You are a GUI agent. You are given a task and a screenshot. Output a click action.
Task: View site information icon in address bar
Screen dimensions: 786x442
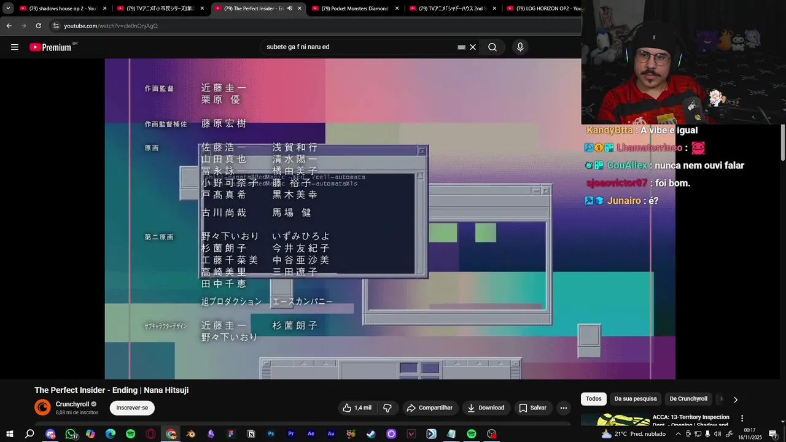(56, 26)
